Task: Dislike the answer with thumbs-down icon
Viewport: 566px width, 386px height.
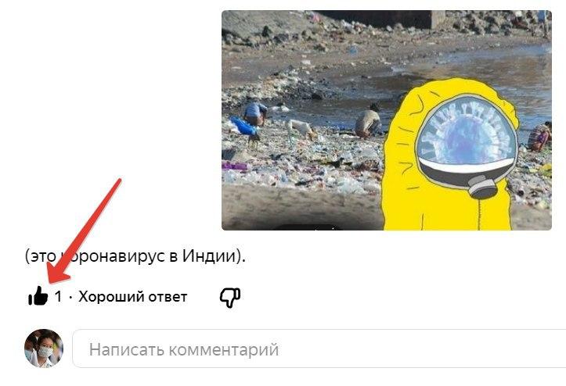Action: tap(230, 298)
